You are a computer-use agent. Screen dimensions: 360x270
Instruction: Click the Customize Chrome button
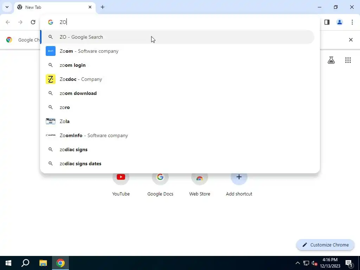(x=325, y=245)
